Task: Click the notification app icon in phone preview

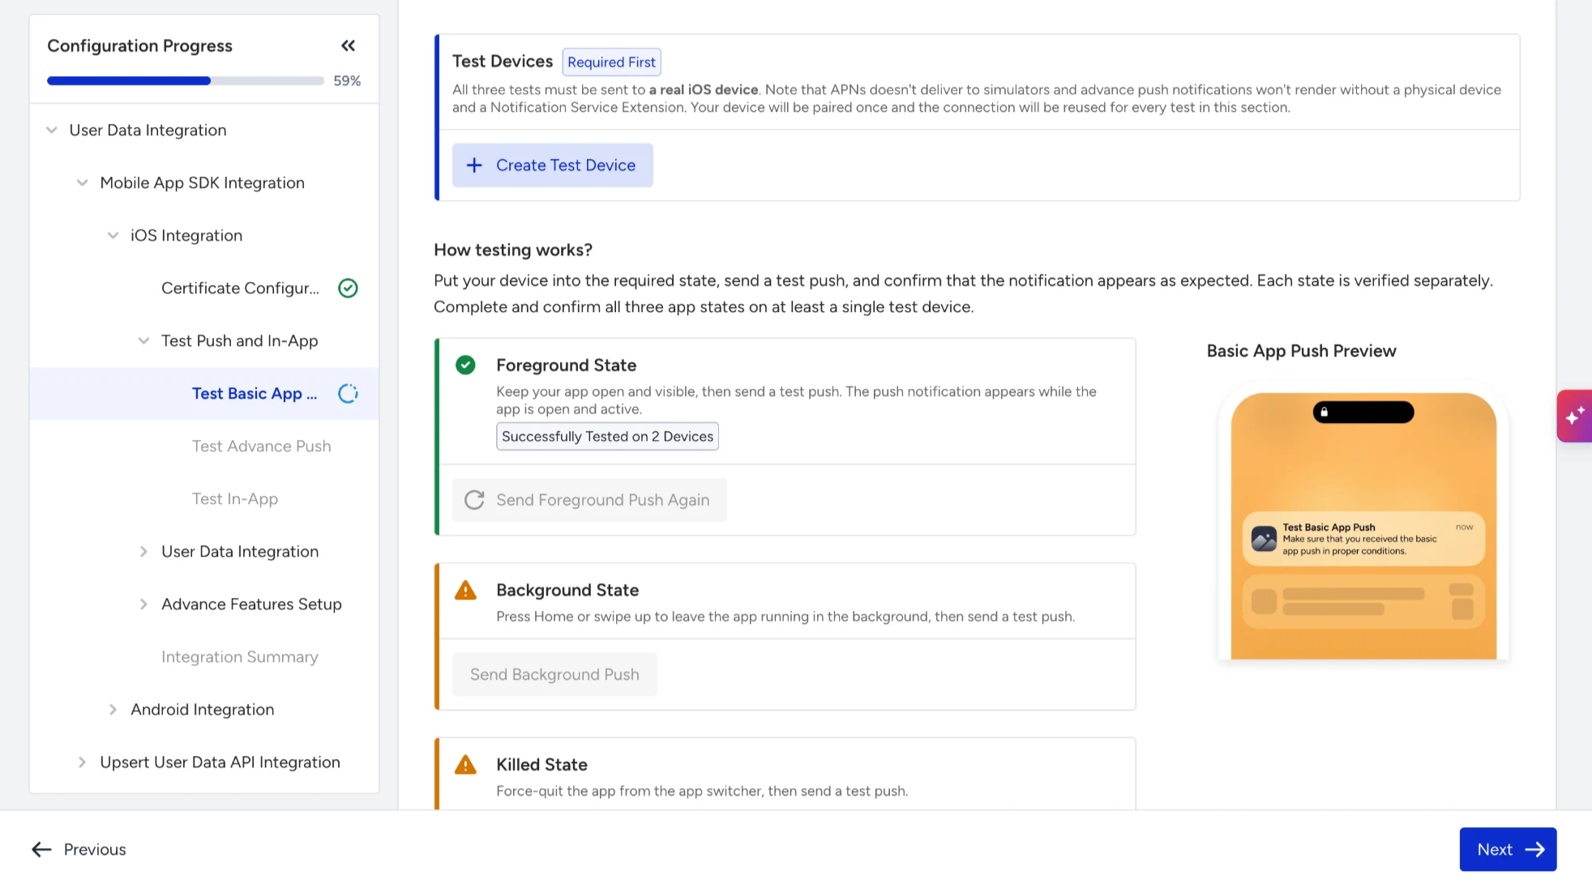Action: click(x=1264, y=539)
